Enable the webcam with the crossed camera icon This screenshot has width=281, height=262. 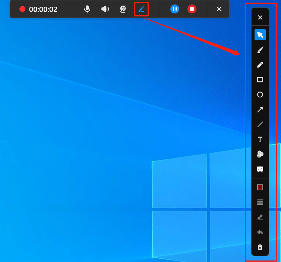pyautogui.click(x=123, y=9)
